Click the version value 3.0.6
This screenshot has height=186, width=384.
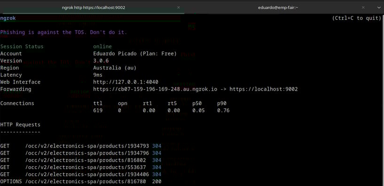[101, 61]
